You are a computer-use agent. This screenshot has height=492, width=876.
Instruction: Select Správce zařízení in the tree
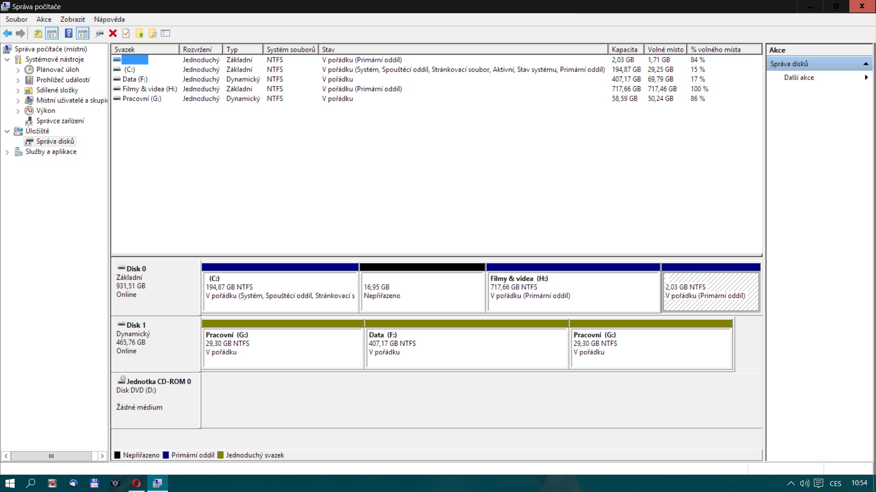(x=60, y=121)
